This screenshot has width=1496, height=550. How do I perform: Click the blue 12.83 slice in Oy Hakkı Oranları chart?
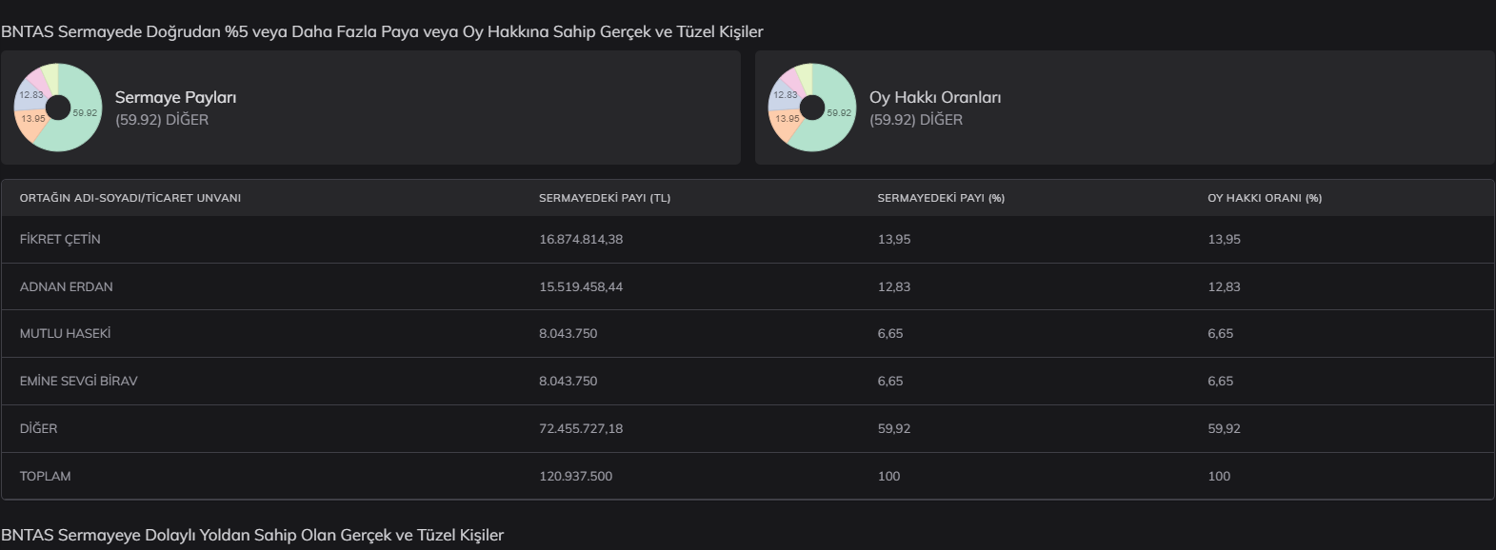[783, 93]
